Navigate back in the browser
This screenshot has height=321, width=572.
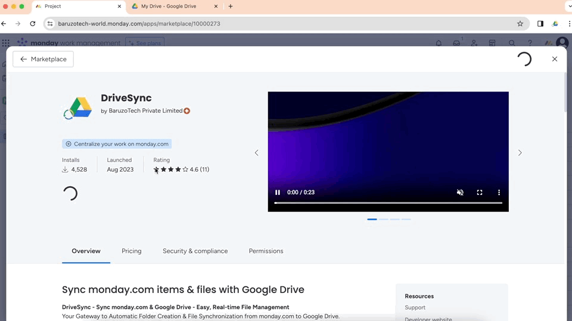pyautogui.click(x=4, y=24)
